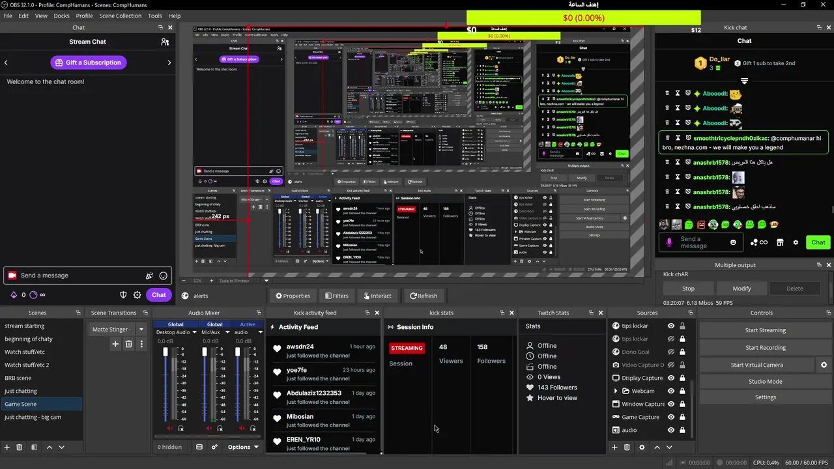Go to previous Stream Chat banner arrow
834x469 pixels.
coord(6,63)
